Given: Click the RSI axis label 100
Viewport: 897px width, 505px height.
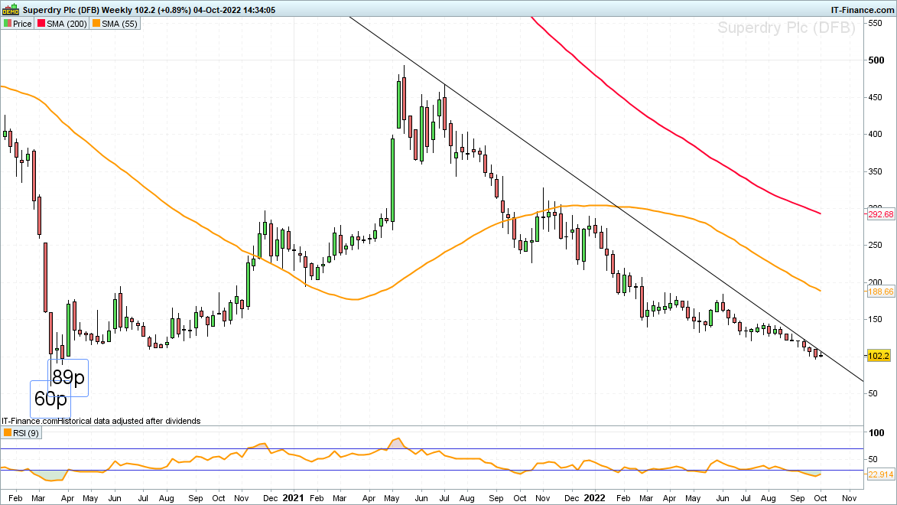Looking at the screenshot, I should (876, 433).
